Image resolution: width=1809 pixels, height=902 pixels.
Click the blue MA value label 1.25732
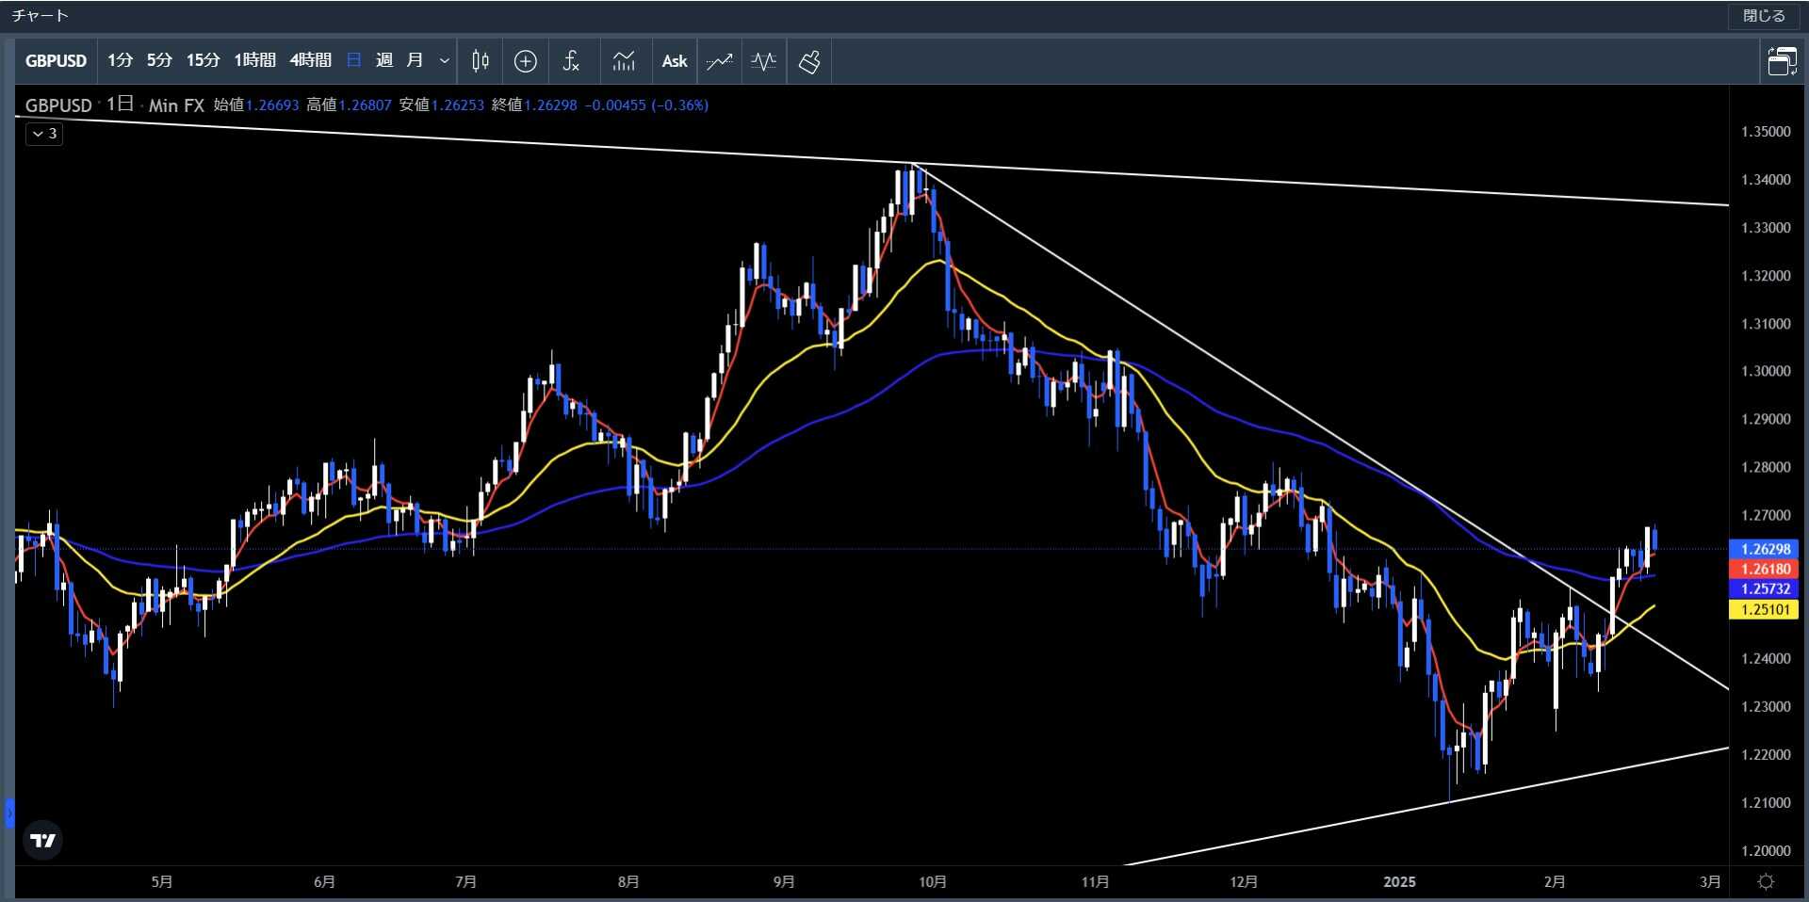click(x=1765, y=588)
